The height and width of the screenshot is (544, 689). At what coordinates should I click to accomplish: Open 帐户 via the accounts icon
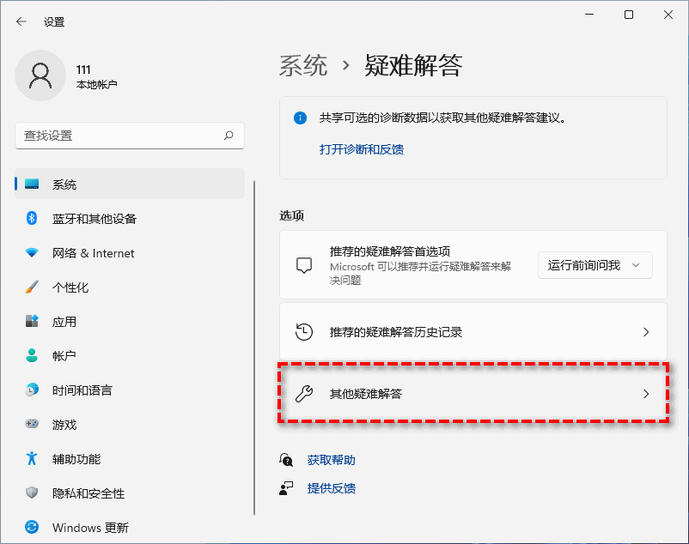(30, 355)
